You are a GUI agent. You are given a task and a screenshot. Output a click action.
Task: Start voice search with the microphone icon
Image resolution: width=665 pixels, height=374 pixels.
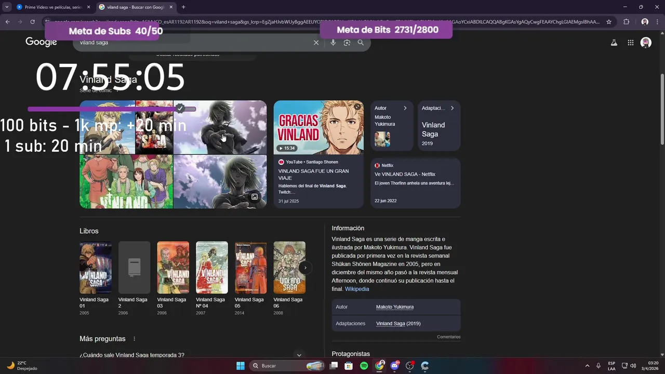click(x=333, y=43)
